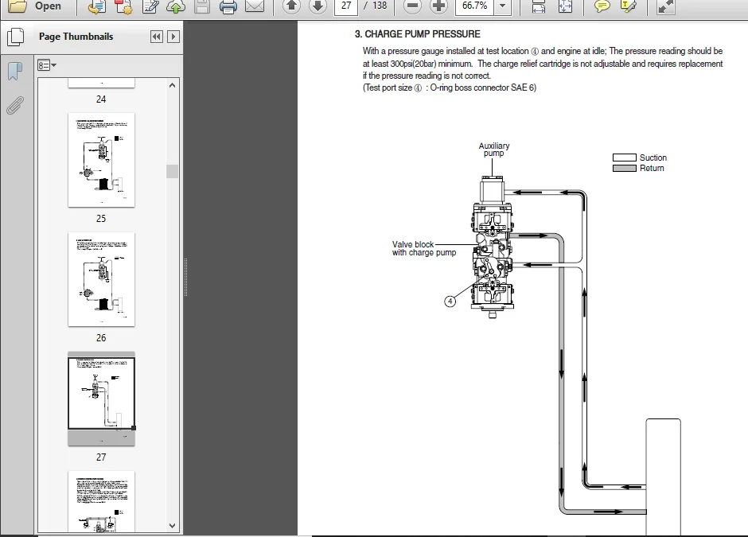Click the white Suction legend swatch
This screenshot has height=537, width=748.
pos(625,158)
